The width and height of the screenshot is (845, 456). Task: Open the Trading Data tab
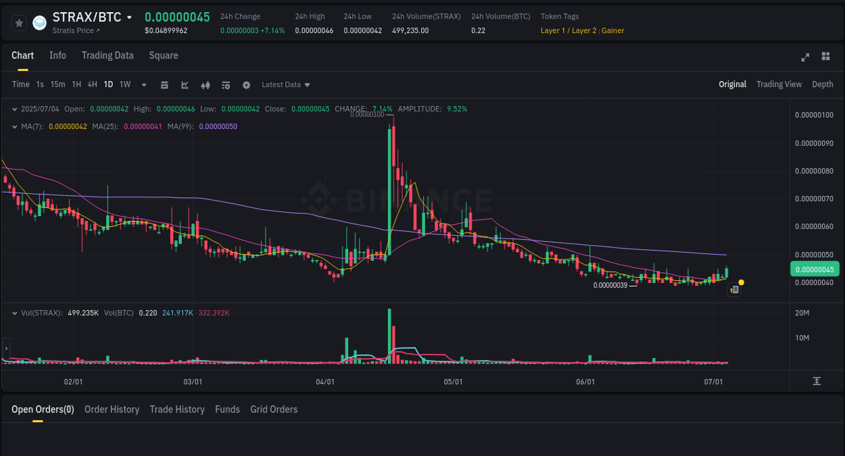pos(107,55)
